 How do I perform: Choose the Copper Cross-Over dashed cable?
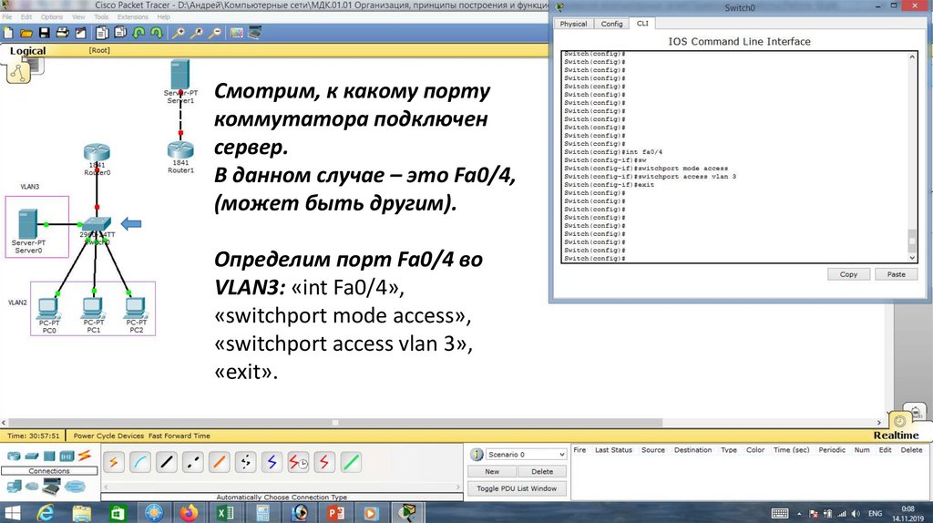(193, 462)
